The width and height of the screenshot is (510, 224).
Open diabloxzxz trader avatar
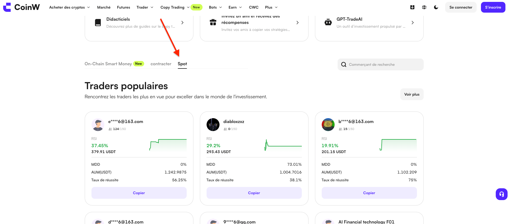click(213, 125)
